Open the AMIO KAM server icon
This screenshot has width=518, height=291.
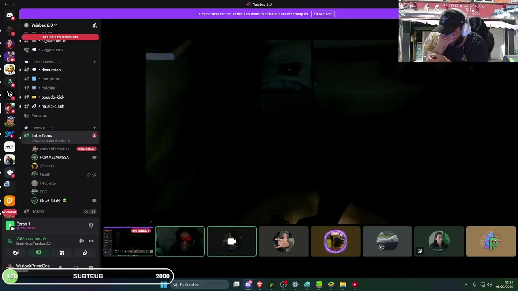tap(10, 147)
